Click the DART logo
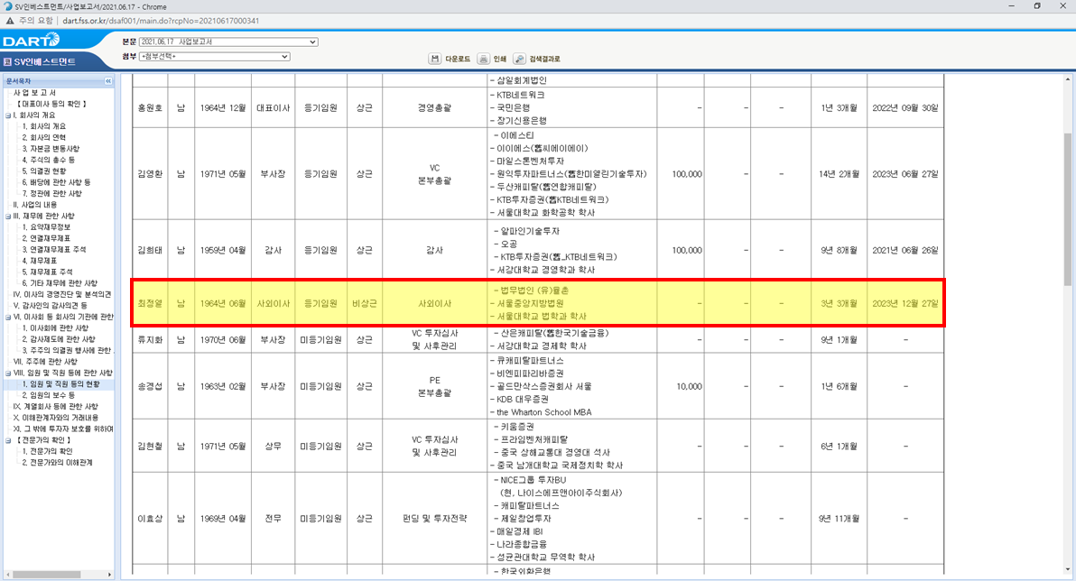 [31, 41]
